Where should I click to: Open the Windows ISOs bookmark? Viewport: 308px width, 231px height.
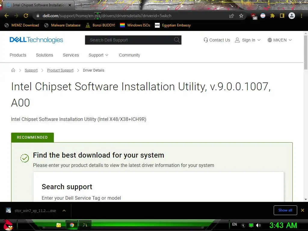(135, 25)
